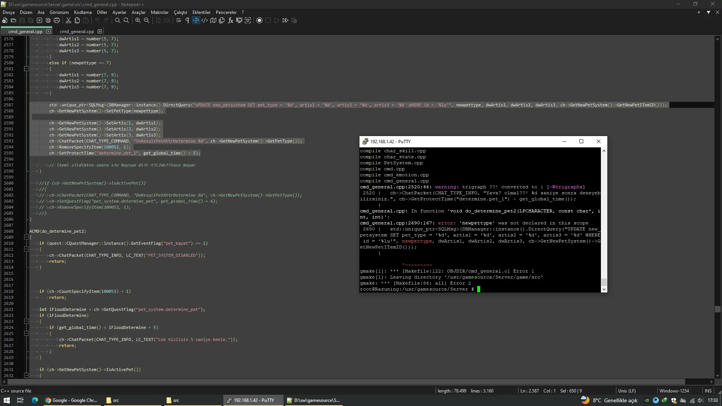Collapse the fold marker at line 2623
This screenshot has height=406, width=722.
[26, 321]
